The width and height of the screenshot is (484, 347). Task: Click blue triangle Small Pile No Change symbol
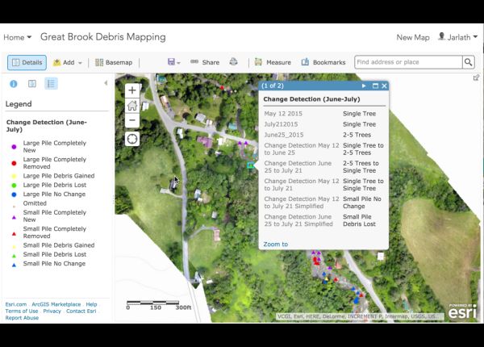pos(14,265)
